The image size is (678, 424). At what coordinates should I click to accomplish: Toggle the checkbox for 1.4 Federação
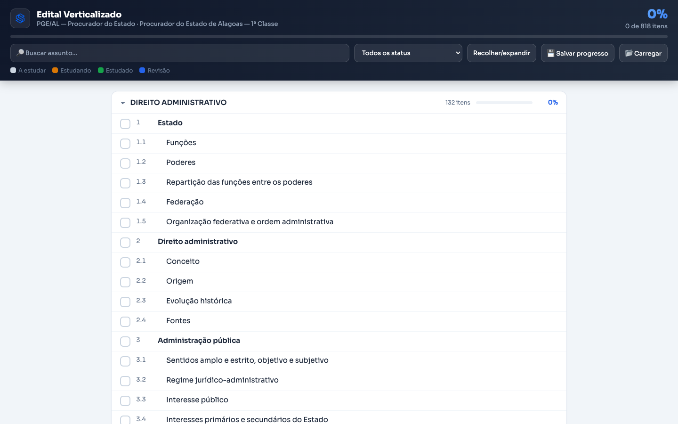coord(125,203)
